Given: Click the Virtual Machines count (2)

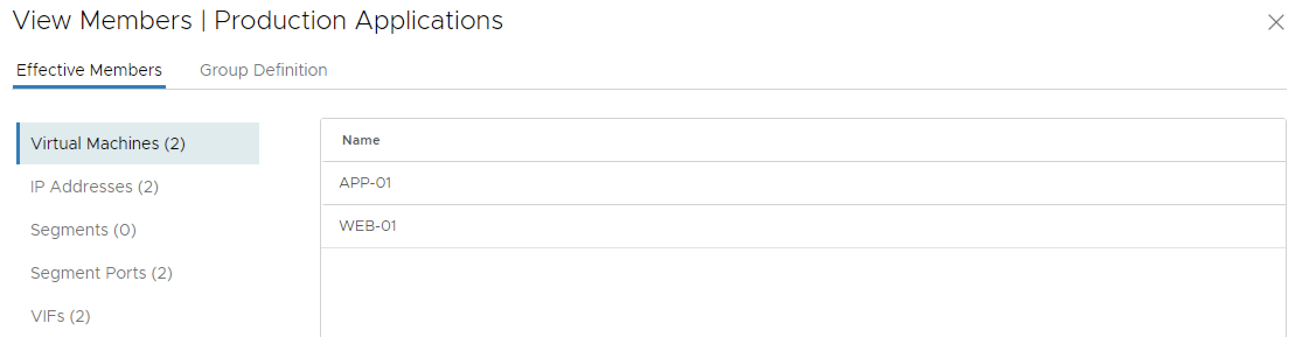Looking at the screenshot, I should tap(175, 143).
